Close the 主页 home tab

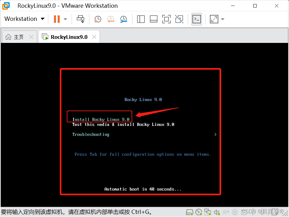click(x=31, y=37)
